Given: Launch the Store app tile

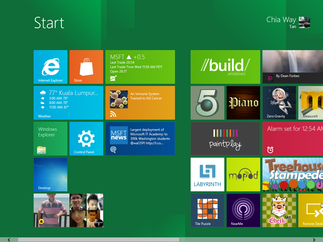Looking at the screenshot, I should click(86, 67).
